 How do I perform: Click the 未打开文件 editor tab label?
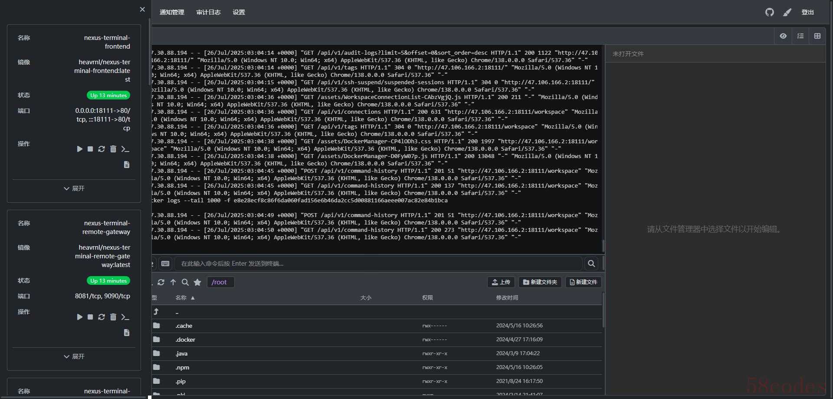(628, 54)
